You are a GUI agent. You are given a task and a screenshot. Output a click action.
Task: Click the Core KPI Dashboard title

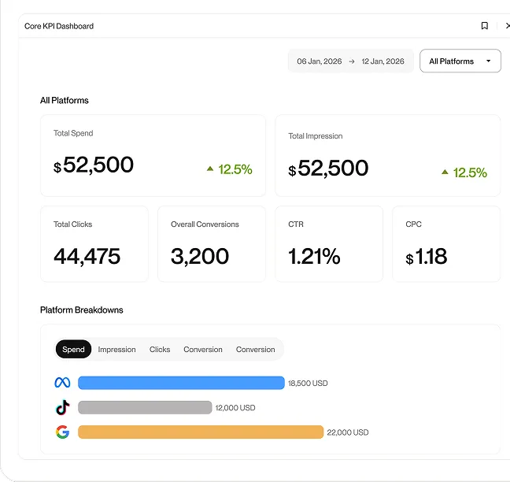coord(59,26)
